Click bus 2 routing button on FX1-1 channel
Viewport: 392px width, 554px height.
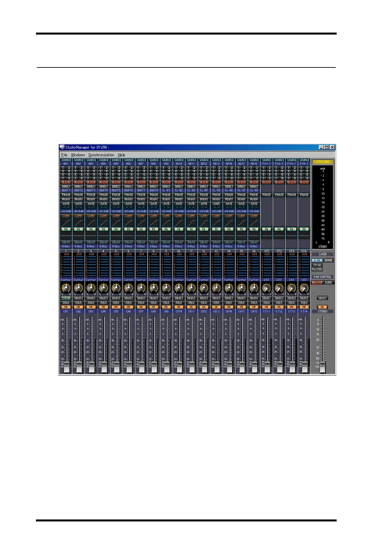pos(269,167)
